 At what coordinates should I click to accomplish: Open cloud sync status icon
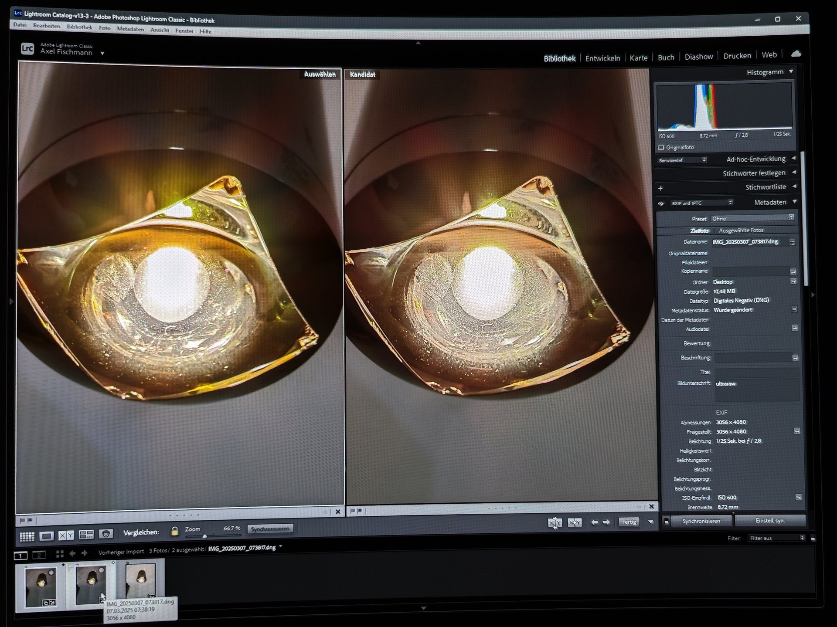click(796, 54)
